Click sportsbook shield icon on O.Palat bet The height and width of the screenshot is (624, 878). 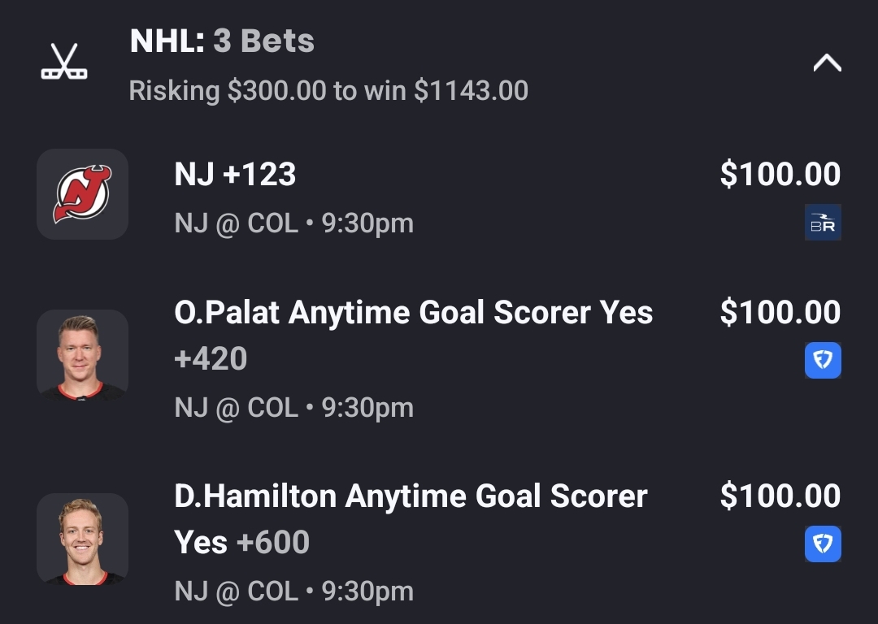(x=823, y=361)
